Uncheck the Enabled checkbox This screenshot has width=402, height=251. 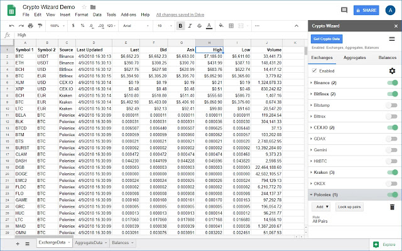pos(315,71)
